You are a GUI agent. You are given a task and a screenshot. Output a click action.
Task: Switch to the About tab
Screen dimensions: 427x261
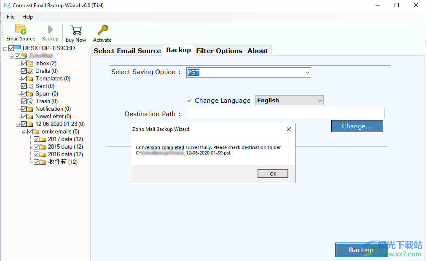pyautogui.click(x=258, y=51)
